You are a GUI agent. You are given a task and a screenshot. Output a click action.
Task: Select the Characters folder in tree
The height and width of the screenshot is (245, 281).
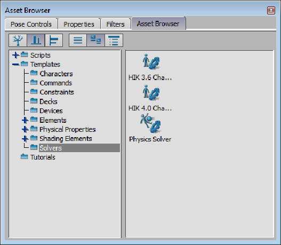[56, 74]
